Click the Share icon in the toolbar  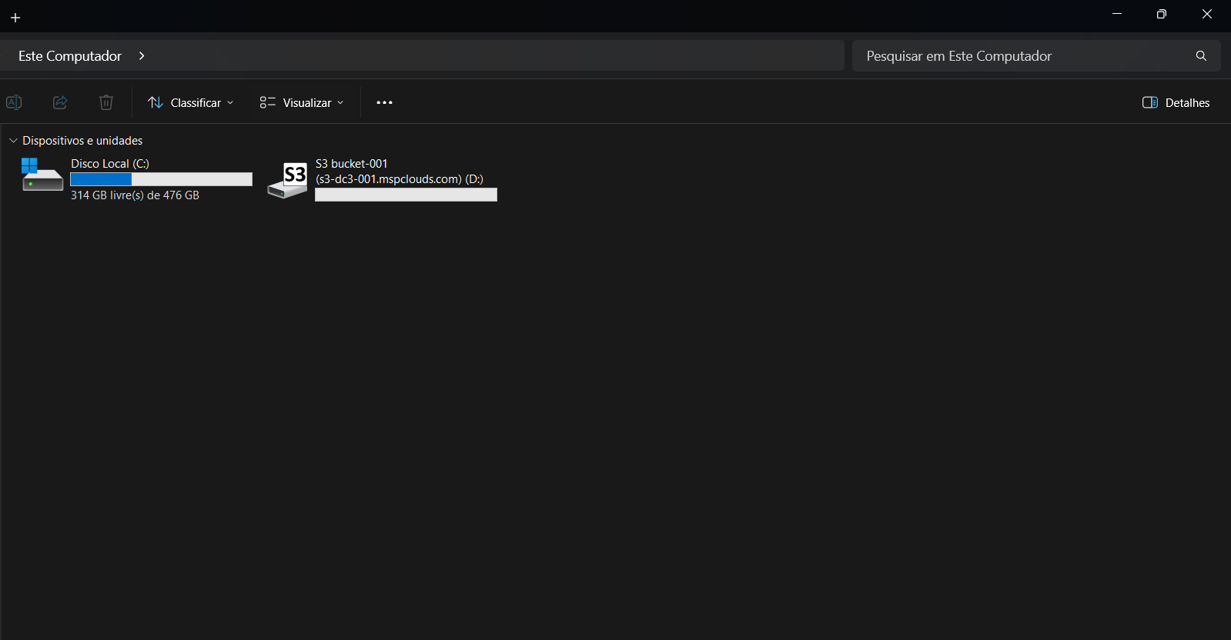[x=60, y=102]
